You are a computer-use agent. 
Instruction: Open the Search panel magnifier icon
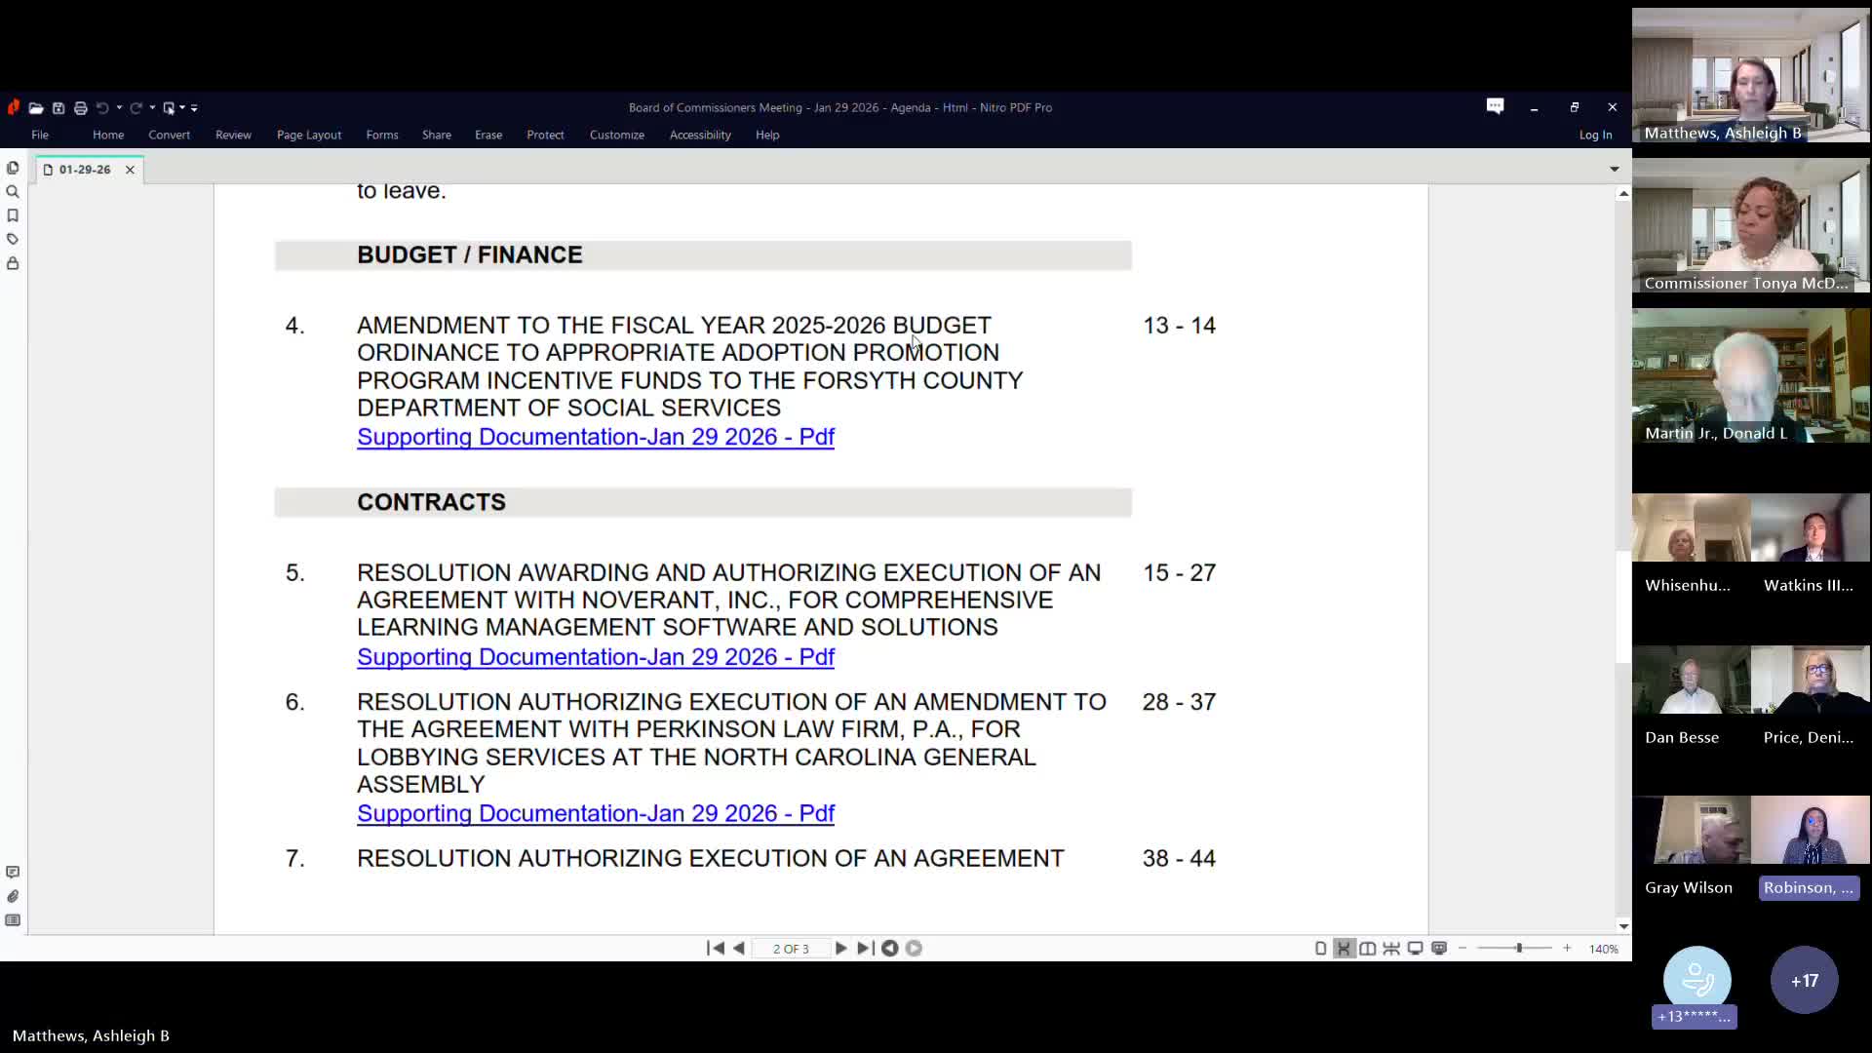point(13,192)
